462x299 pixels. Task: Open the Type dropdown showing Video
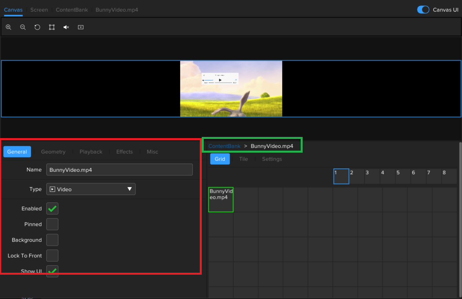(91, 189)
